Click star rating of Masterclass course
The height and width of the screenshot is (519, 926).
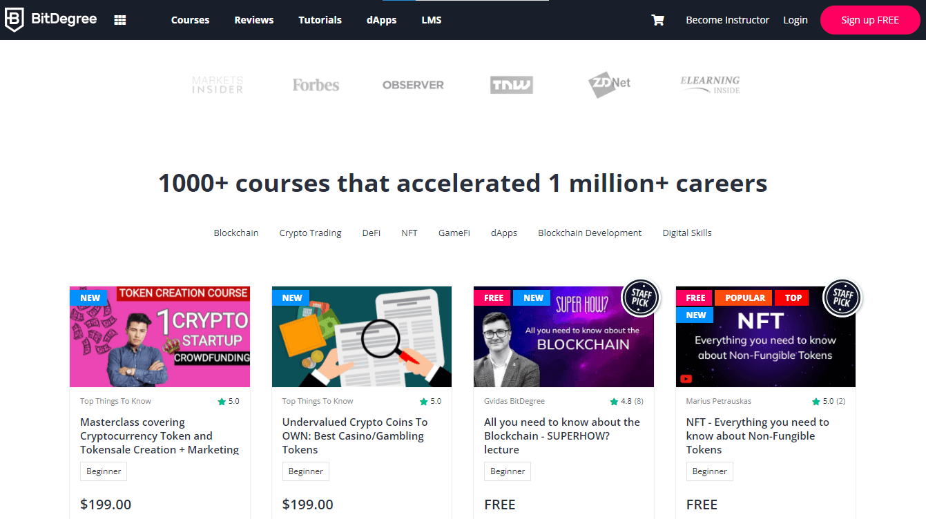tap(229, 401)
